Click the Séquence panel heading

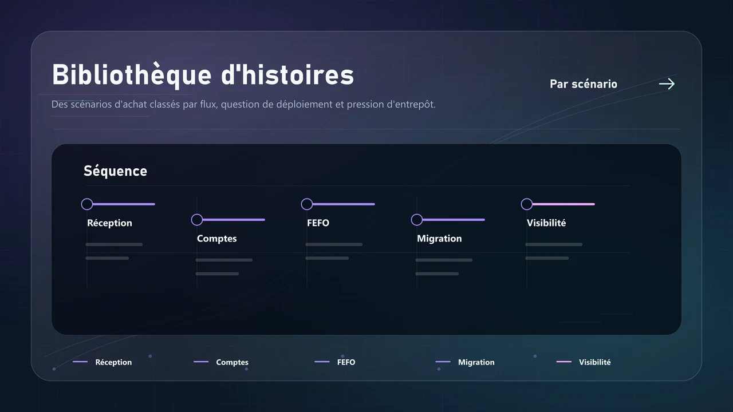115,171
